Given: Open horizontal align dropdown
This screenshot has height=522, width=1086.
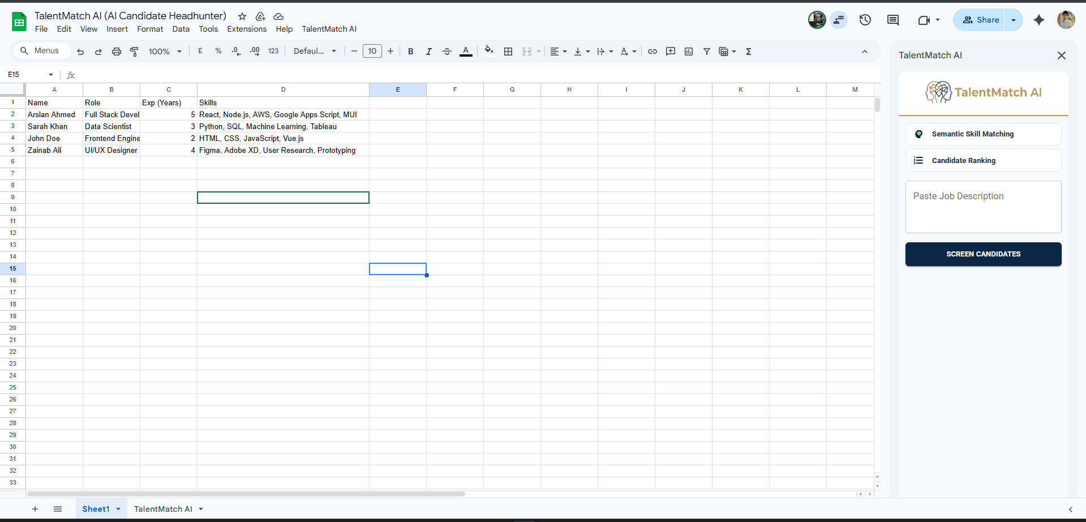Looking at the screenshot, I should 559,52.
